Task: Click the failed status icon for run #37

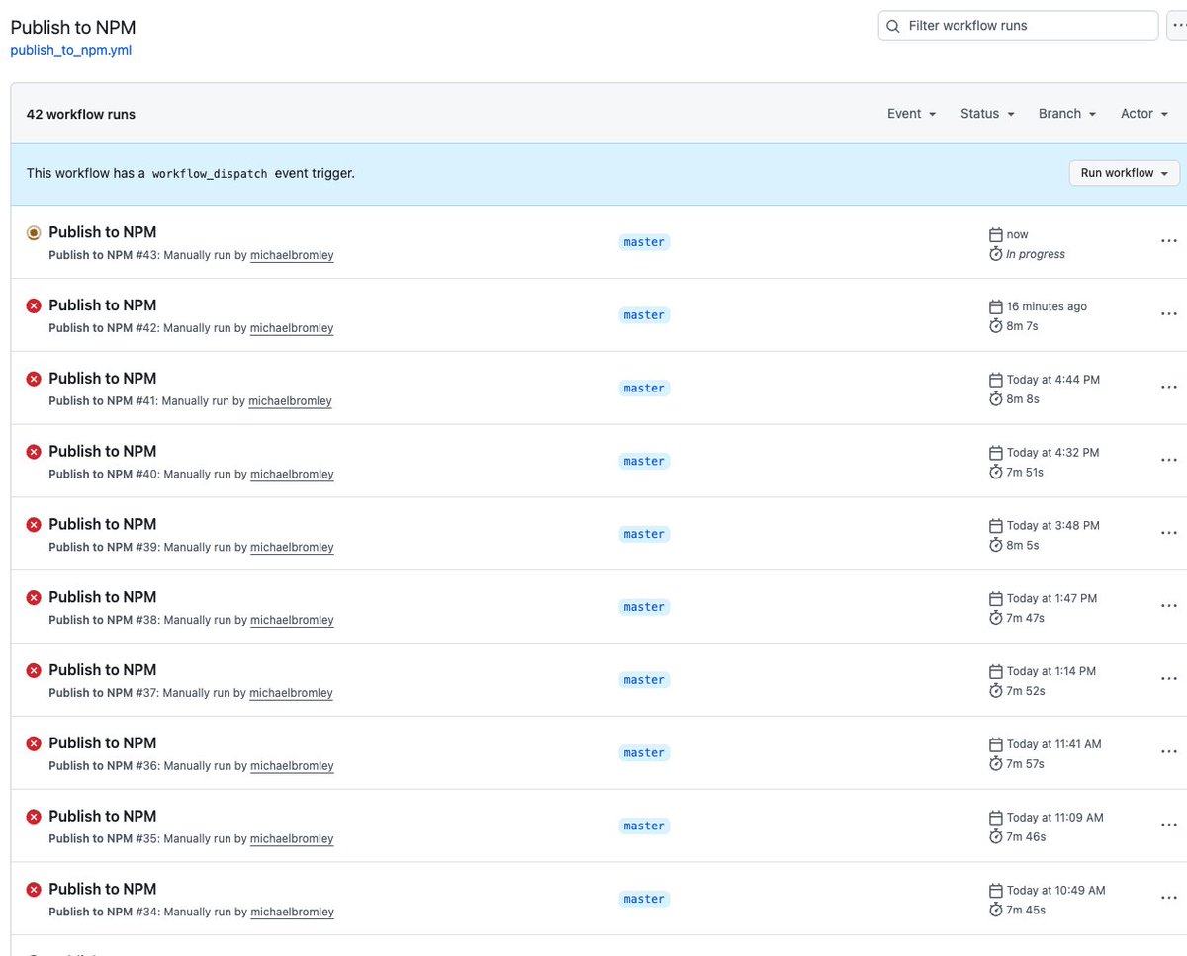Action: click(34, 670)
